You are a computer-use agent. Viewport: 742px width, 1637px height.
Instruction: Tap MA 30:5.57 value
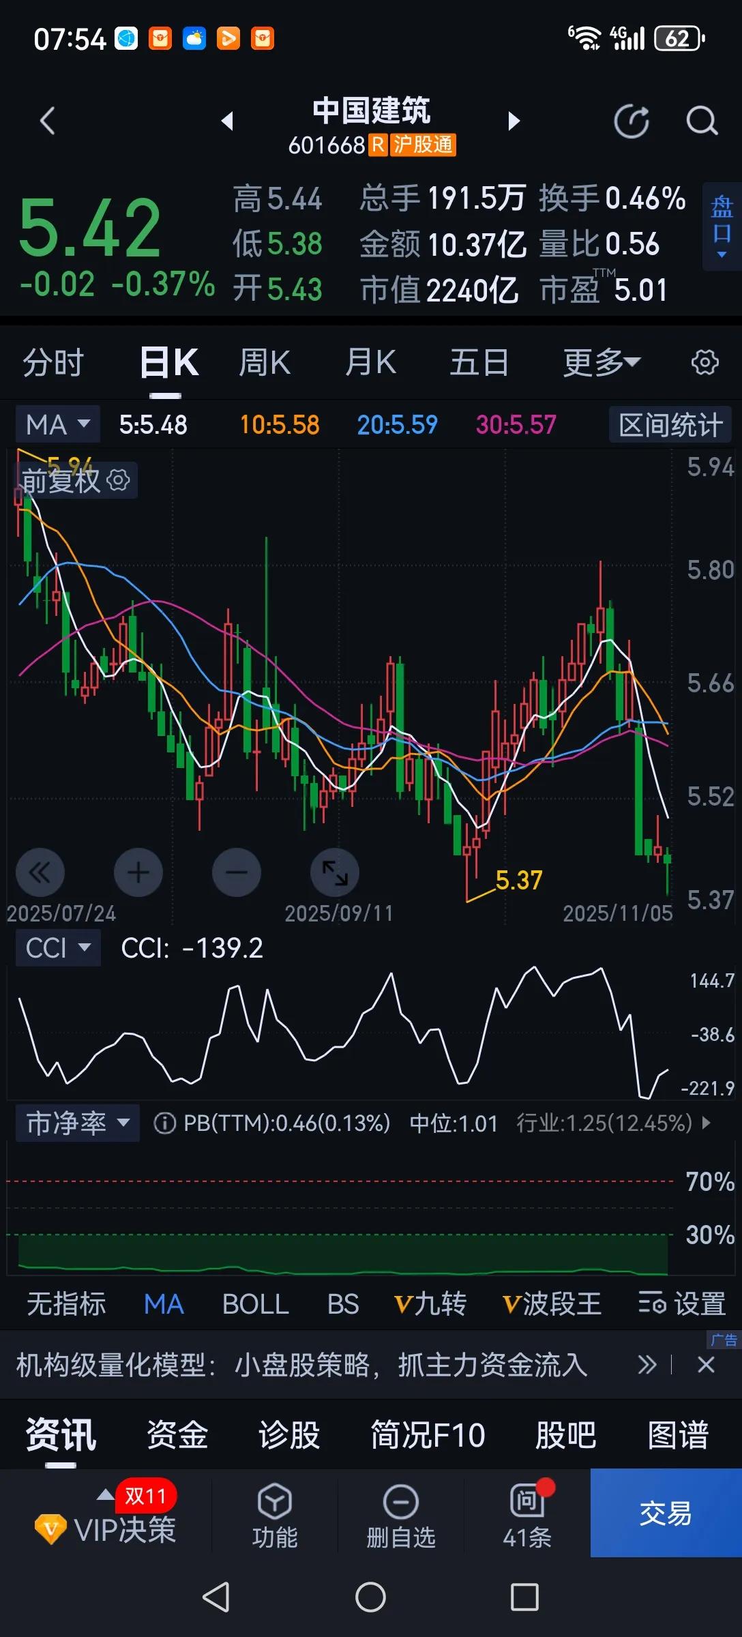coord(516,425)
